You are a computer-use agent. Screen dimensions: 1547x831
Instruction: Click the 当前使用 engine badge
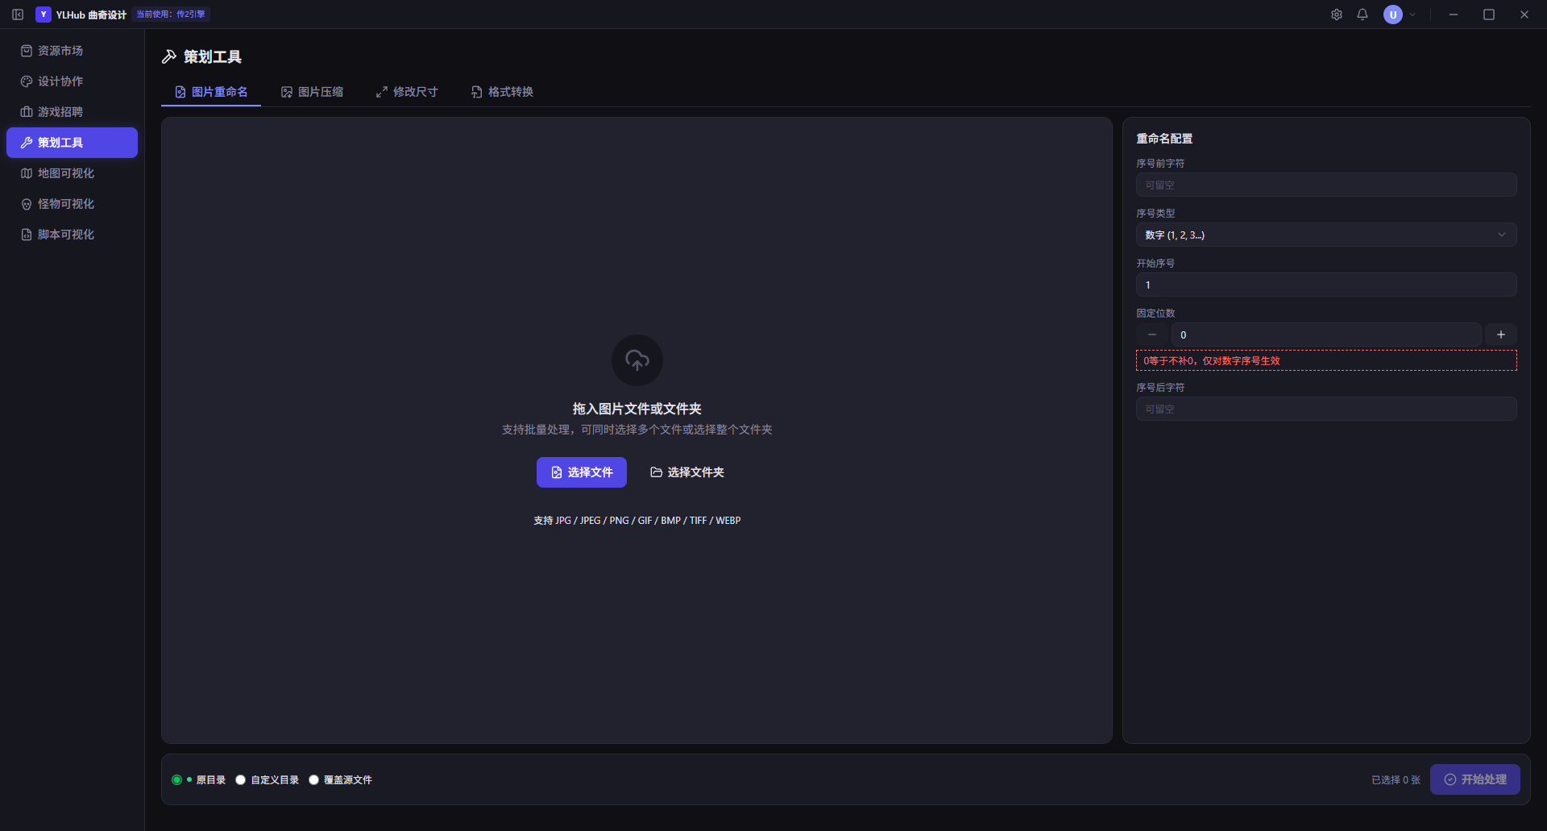pyautogui.click(x=171, y=14)
